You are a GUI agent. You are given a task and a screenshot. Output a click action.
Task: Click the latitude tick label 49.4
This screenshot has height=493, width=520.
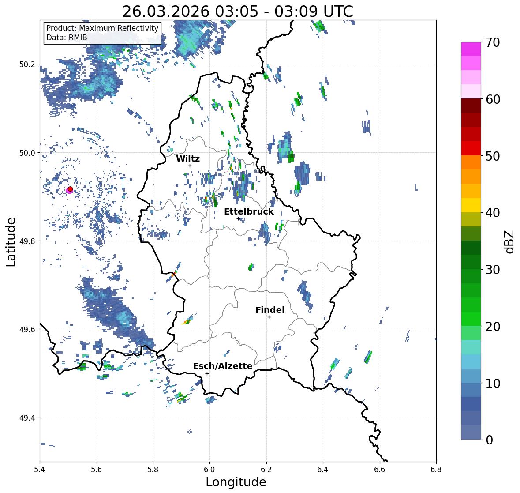27,418
